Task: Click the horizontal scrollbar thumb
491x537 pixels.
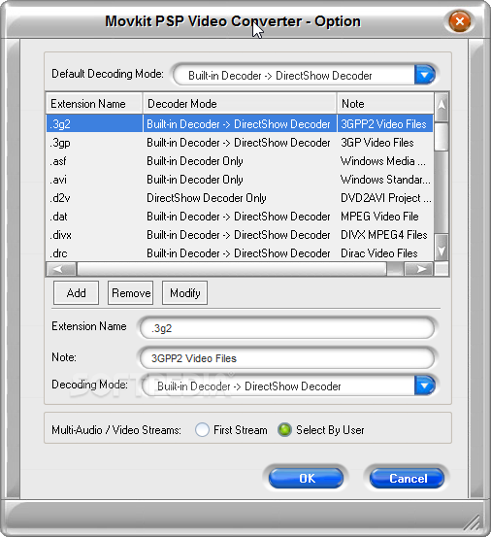Action: pos(232,269)
